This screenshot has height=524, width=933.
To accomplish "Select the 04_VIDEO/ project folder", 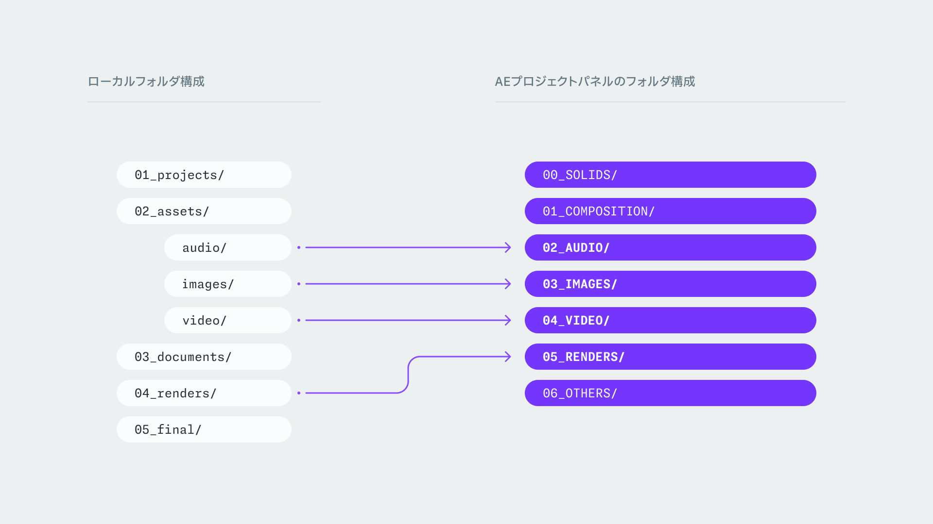I will [670, 320].
